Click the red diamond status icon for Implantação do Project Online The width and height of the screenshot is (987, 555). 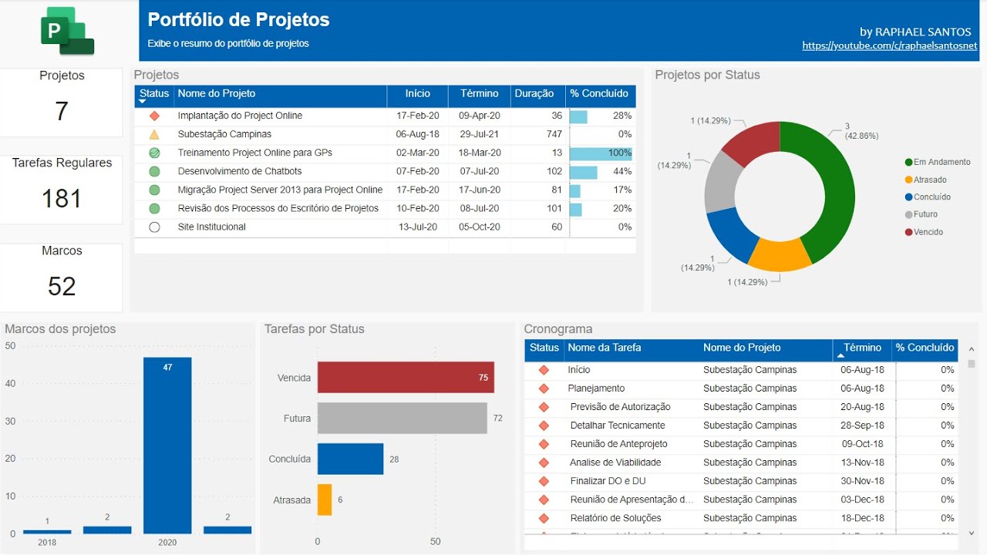pyautogui.click(x=154, y=116)
